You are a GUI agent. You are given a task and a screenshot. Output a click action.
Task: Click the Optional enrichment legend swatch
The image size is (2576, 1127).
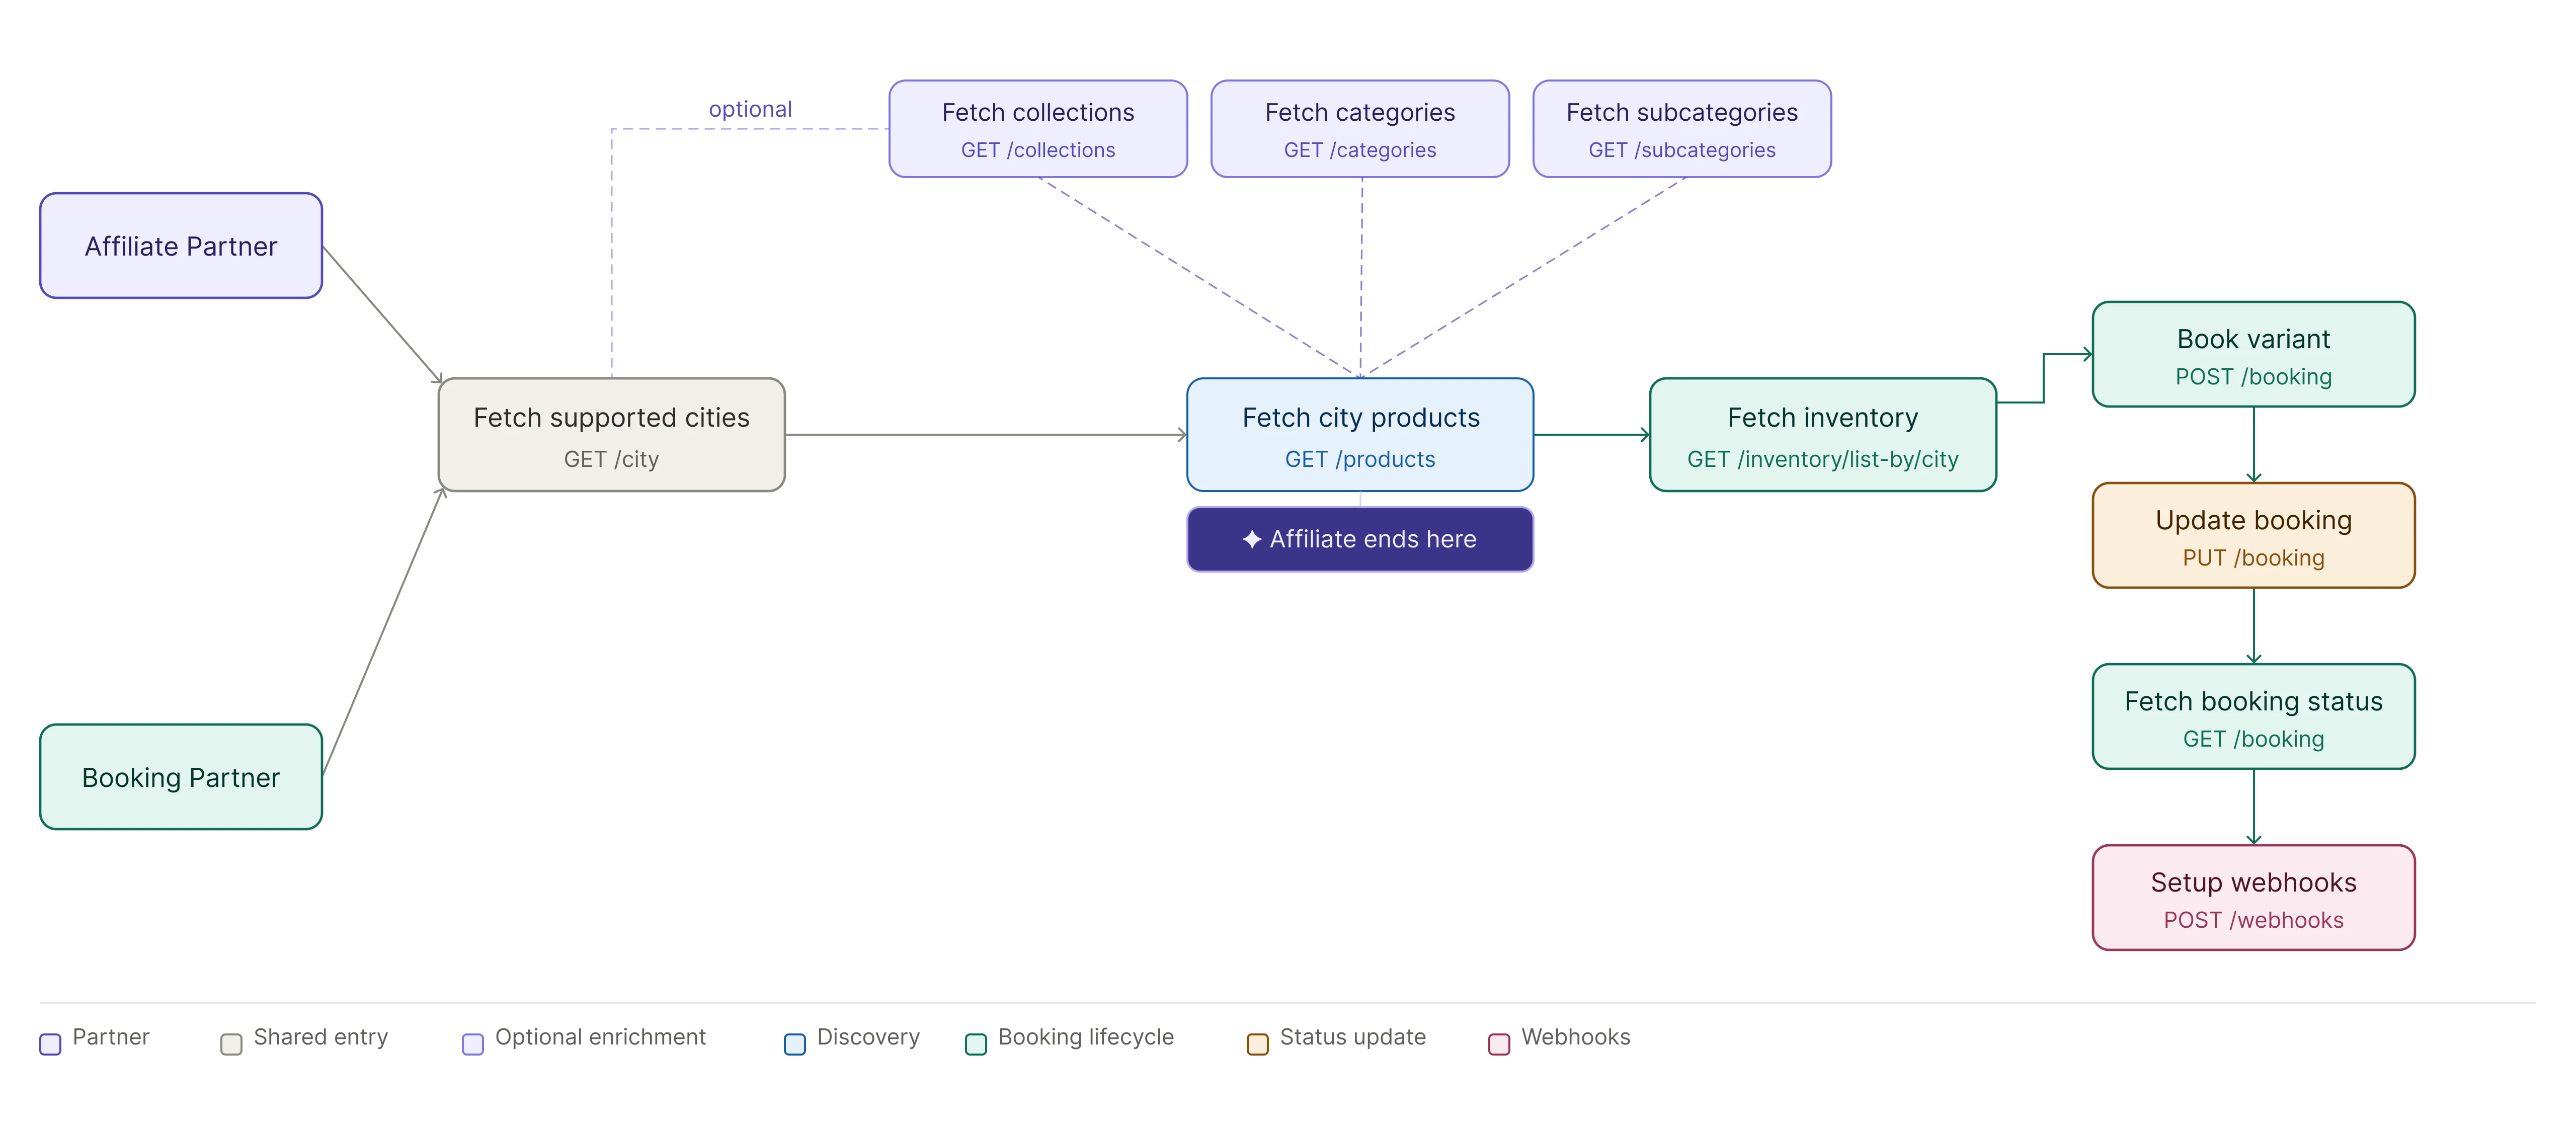coord(473,1044)
